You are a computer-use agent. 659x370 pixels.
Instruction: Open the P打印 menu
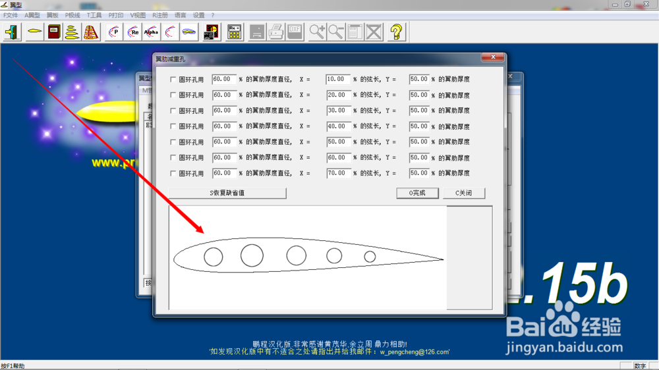point(116,15)
